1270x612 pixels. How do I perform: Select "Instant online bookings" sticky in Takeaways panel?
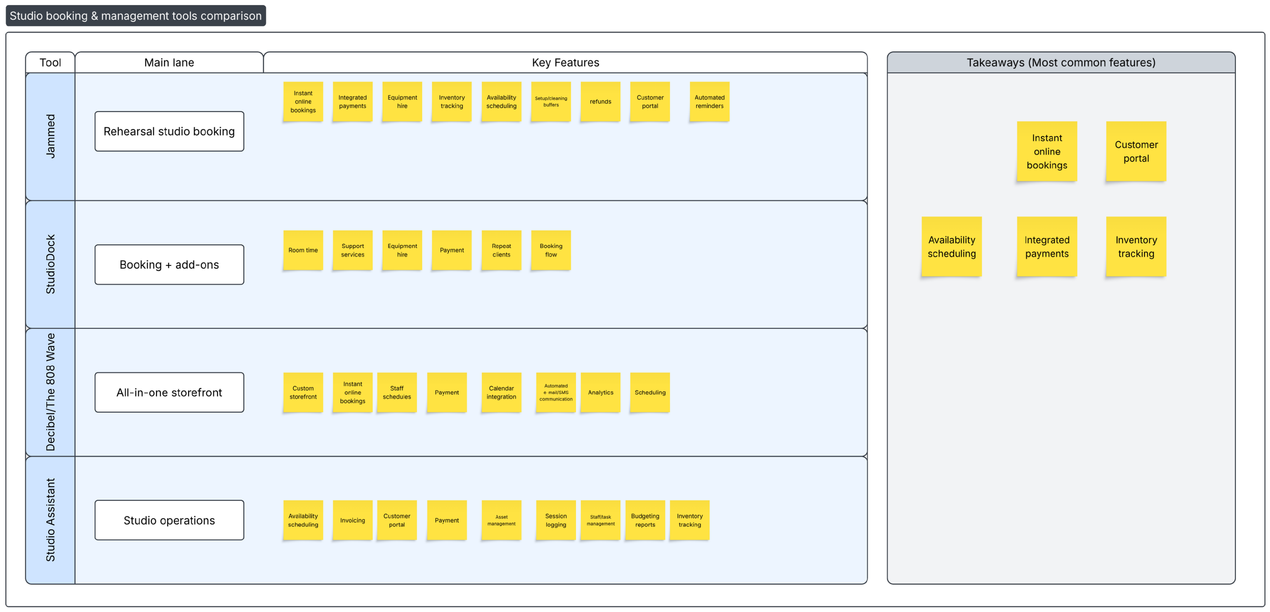point(1047,151)
